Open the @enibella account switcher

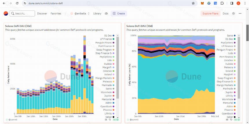[x=80, y=14]
